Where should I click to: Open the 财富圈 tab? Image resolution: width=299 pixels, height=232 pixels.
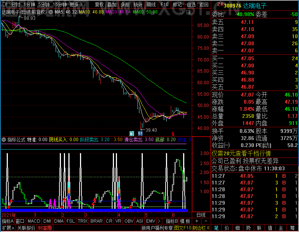[x=45, y=228]
